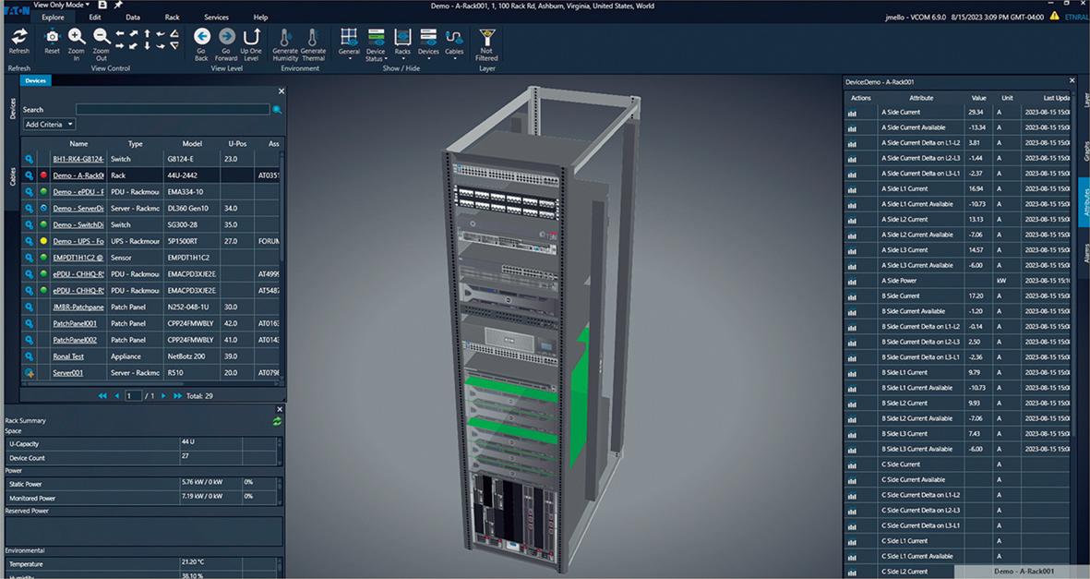Locate Server001 using its row magnifier icon
The image size is (1090, 579).
(30, 373)
